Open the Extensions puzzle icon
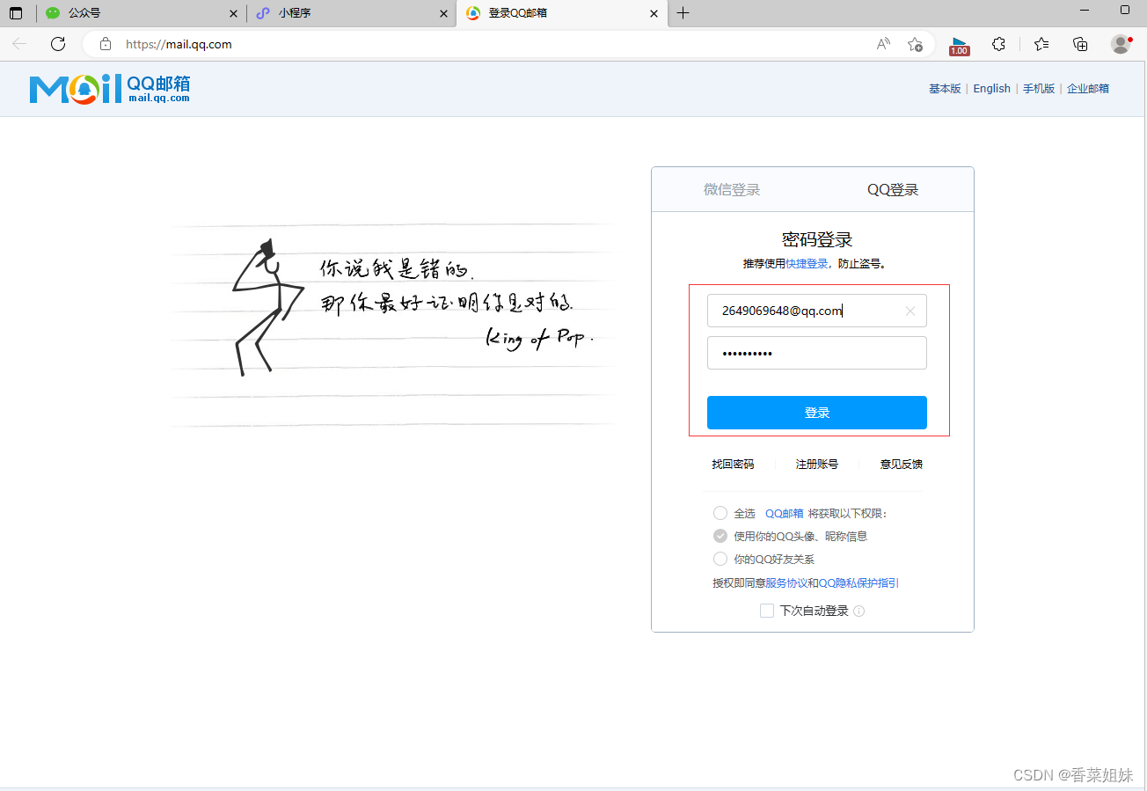Viewport: 1147px width, 791px height. 998,44
